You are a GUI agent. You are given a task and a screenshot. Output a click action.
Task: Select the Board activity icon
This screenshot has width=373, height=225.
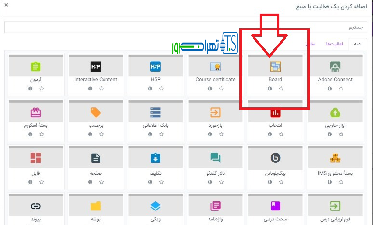click(275, 67)
